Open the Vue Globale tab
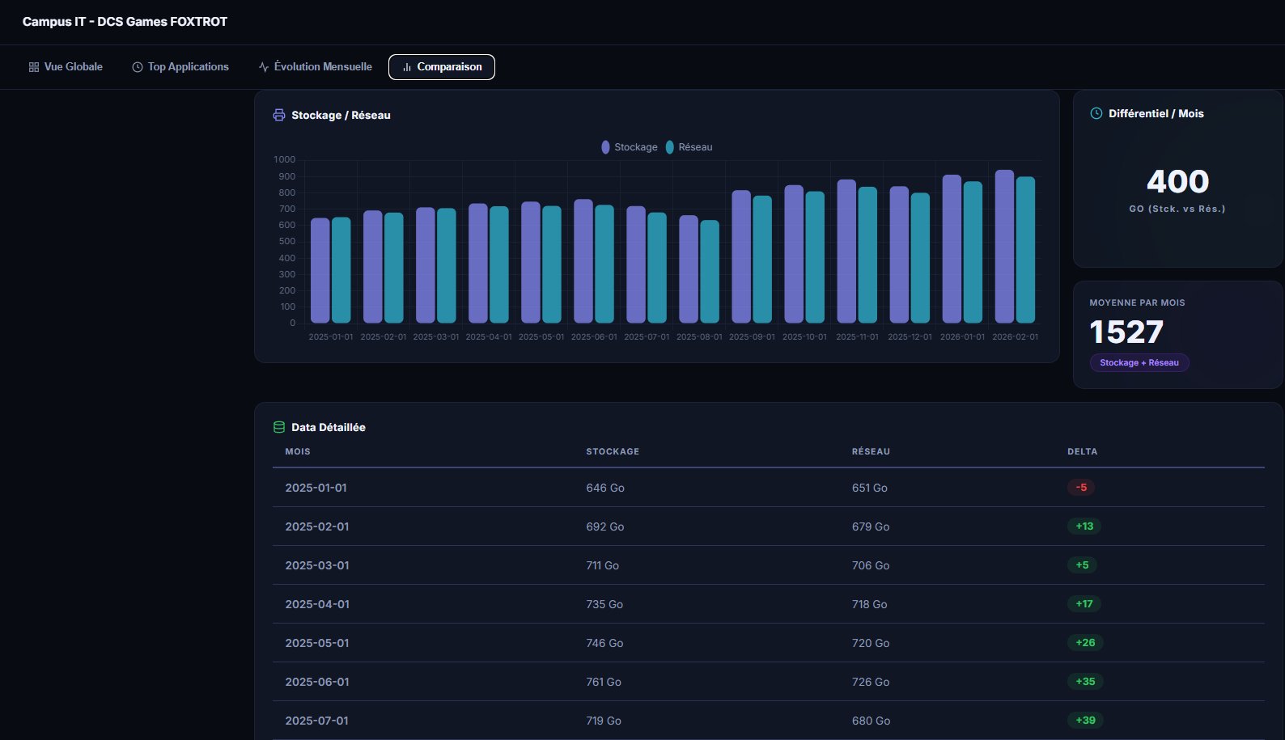Viewport: 1285px width, 740px height. (66, 67)
